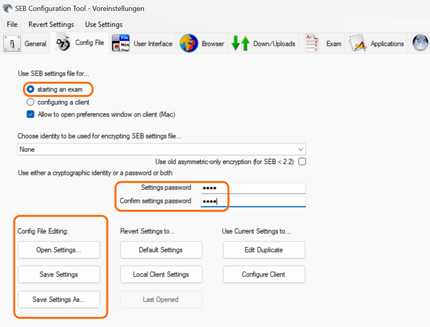Select the 'configuring a client' radio option
This screenshot has height=327, width=430.
pos(31,102)
